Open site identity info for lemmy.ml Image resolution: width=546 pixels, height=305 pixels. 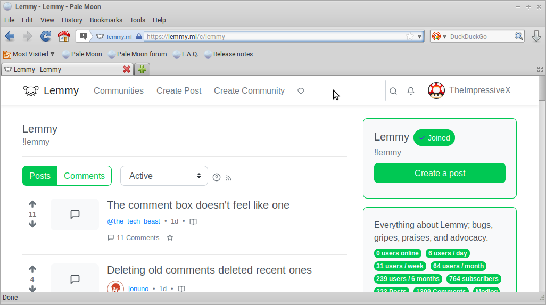coord(119,37)
